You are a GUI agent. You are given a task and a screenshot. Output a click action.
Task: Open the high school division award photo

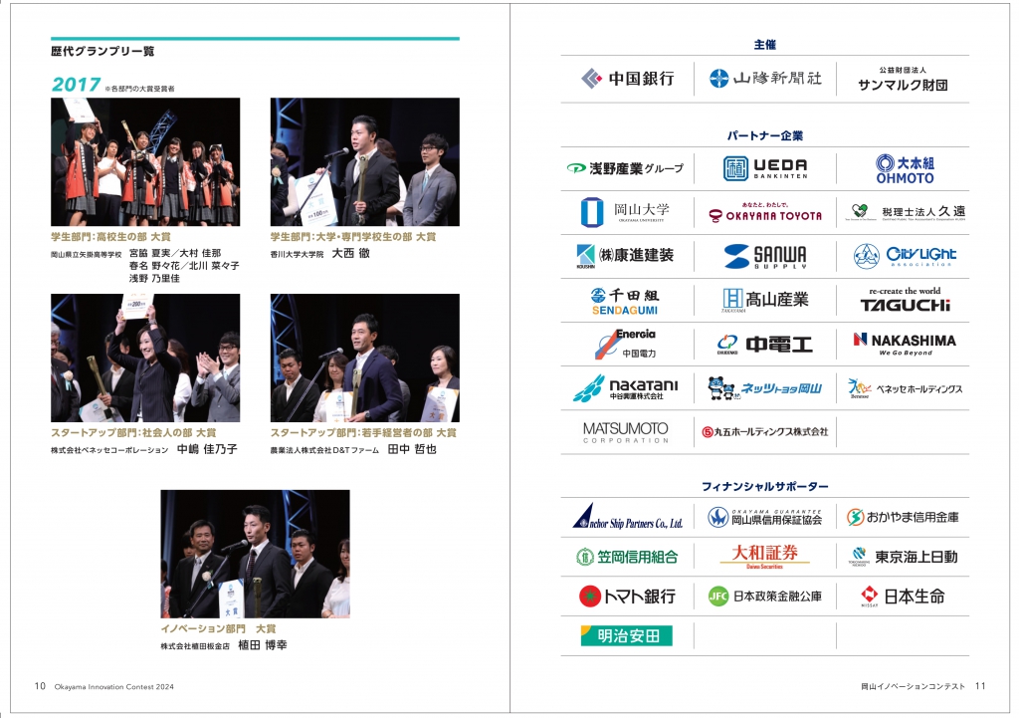[145, 162]
